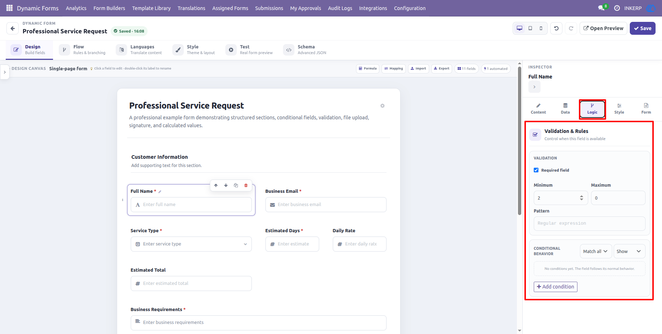This screenshot has width=662, height=334.
Task: Select desktop preview device toggle
Action: [x=519, y=28]
